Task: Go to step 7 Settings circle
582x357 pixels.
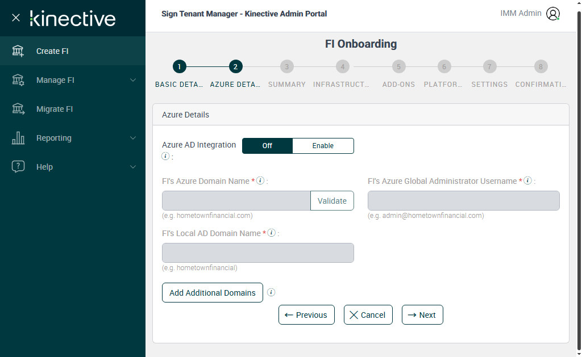Action: (x=489, y=67)
